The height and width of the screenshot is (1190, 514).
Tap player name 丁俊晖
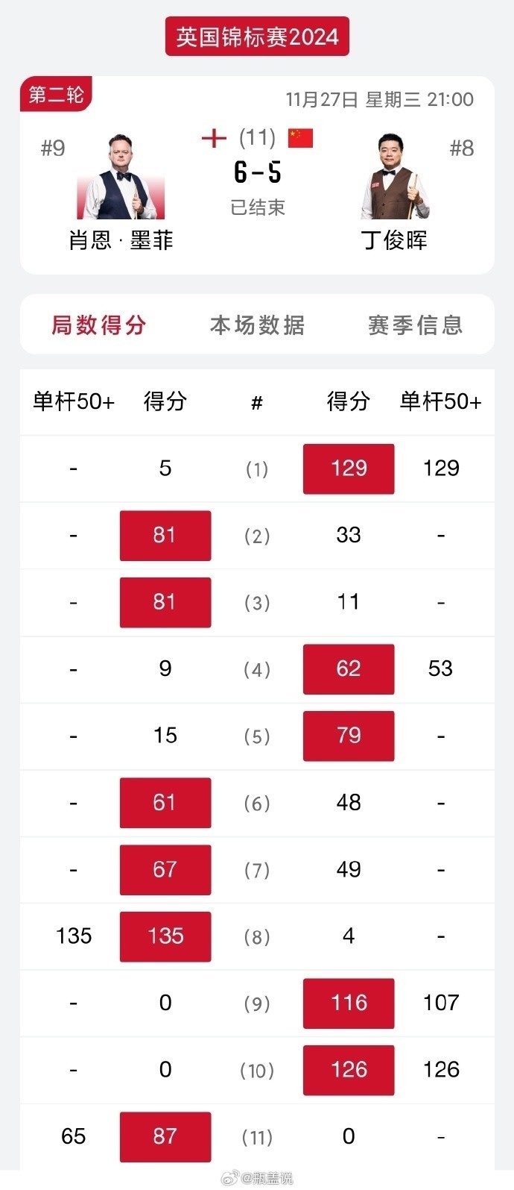tap(394, 240)
